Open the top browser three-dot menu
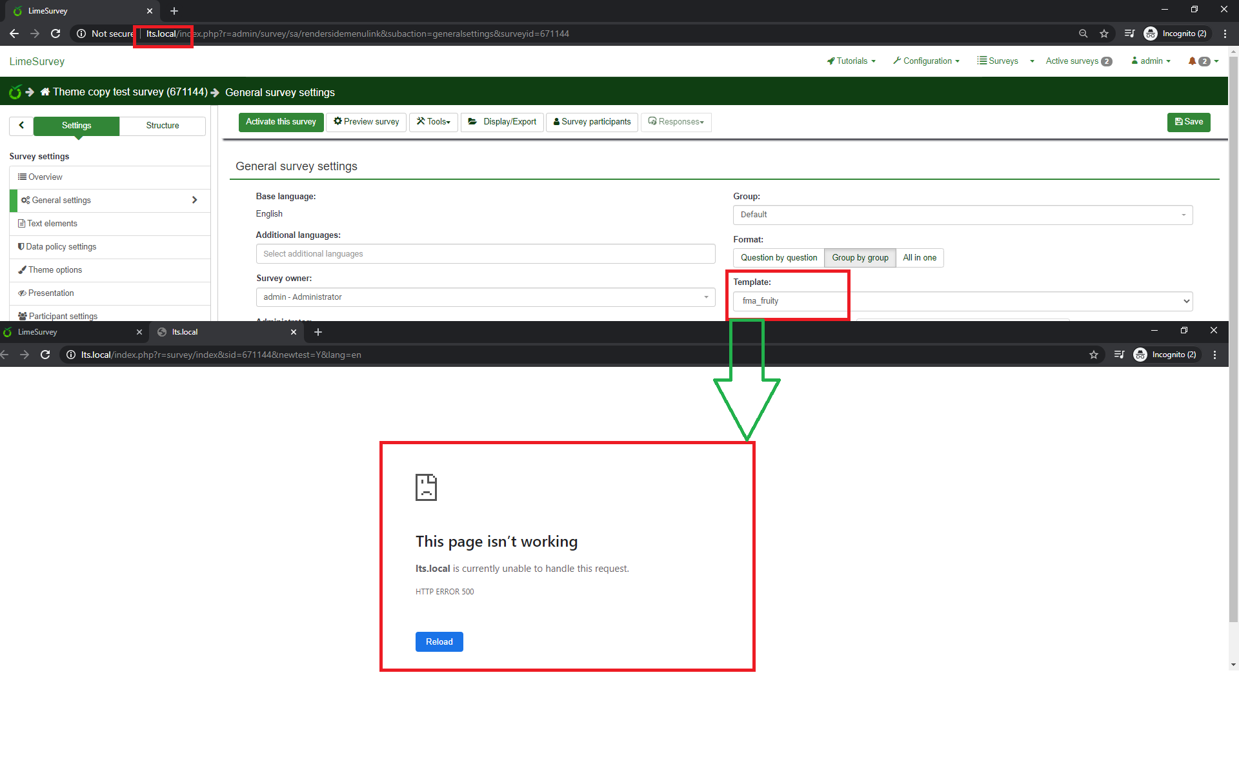This screenshot has width=1239, height=773. [x=1225, y=34]
